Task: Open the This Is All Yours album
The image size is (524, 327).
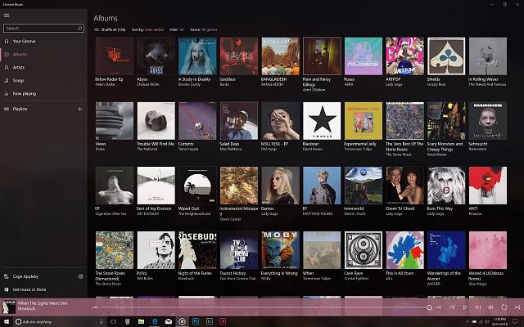Action: (404, 250)
